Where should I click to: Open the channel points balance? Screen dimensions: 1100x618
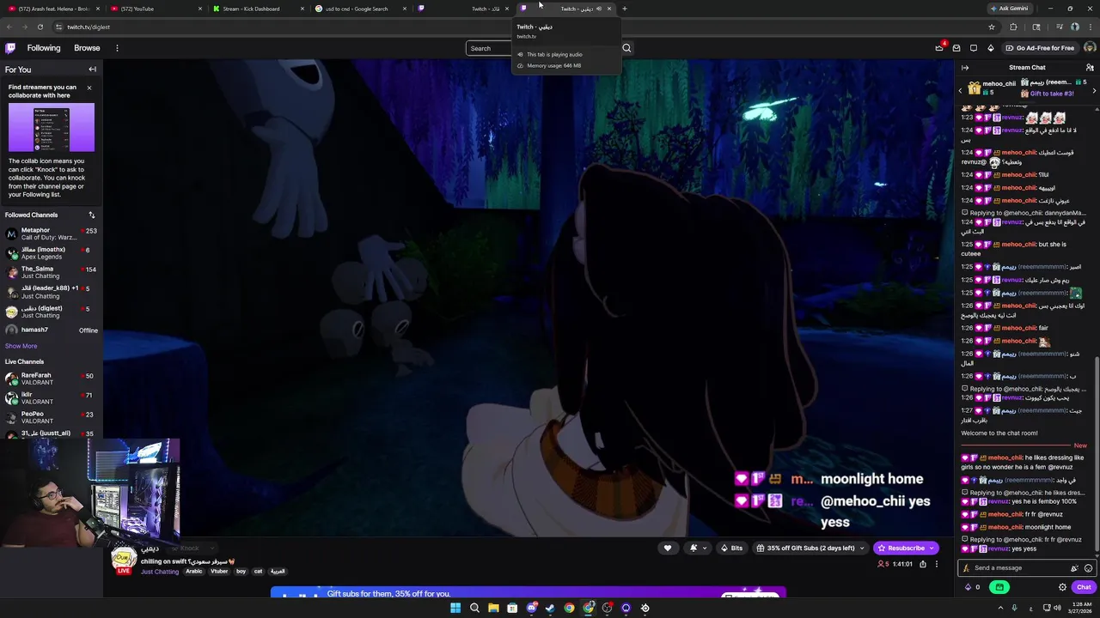click(x=973, y=587)
